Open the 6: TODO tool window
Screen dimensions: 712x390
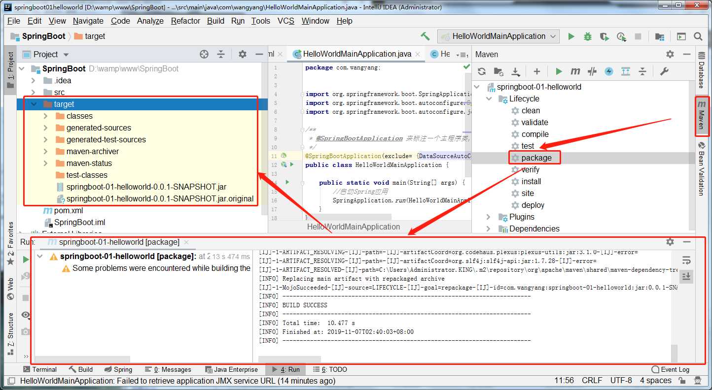pos(330,369)
